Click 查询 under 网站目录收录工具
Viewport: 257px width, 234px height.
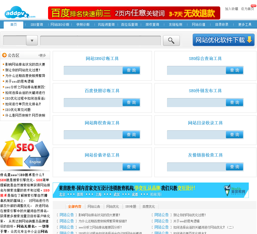click(x=235, y=135)
